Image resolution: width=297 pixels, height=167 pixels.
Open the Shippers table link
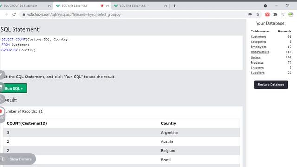[x=257, y=68]
